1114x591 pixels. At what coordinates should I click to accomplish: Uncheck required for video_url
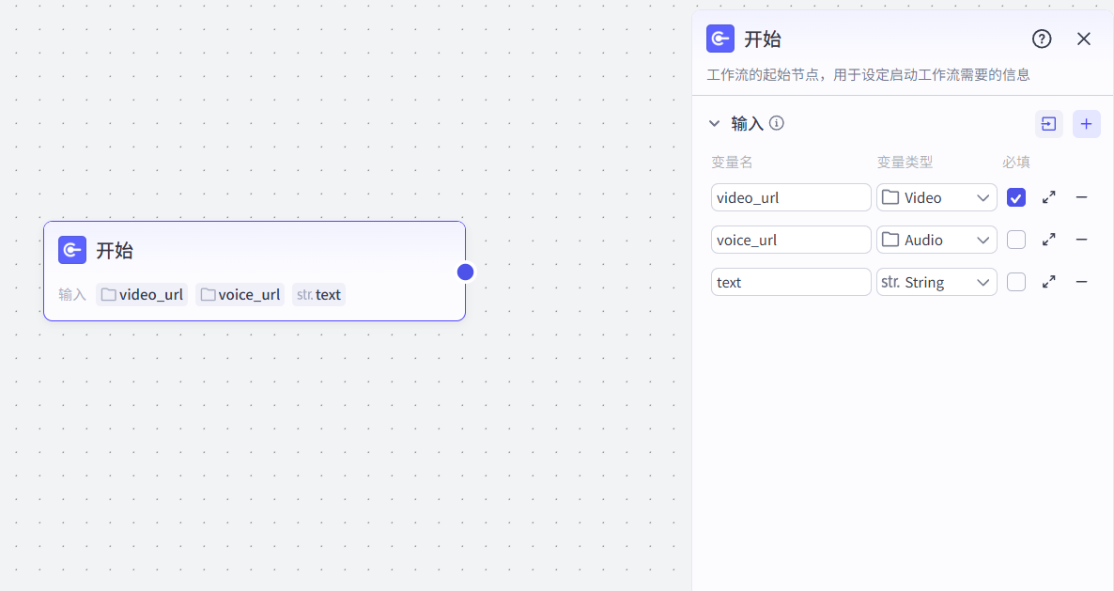point(1016,197)
